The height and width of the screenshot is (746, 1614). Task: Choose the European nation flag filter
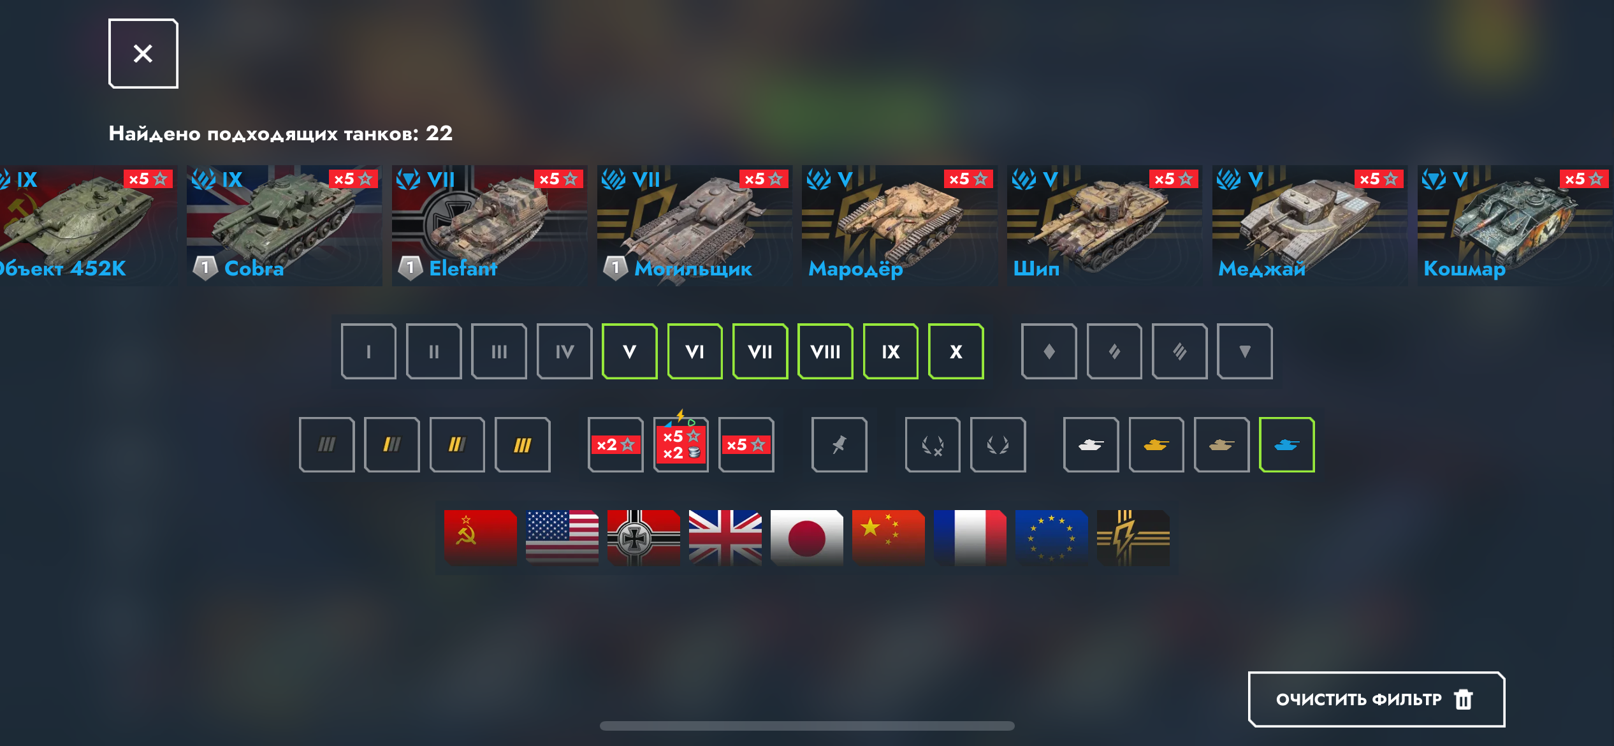[x=1052, y=538]
